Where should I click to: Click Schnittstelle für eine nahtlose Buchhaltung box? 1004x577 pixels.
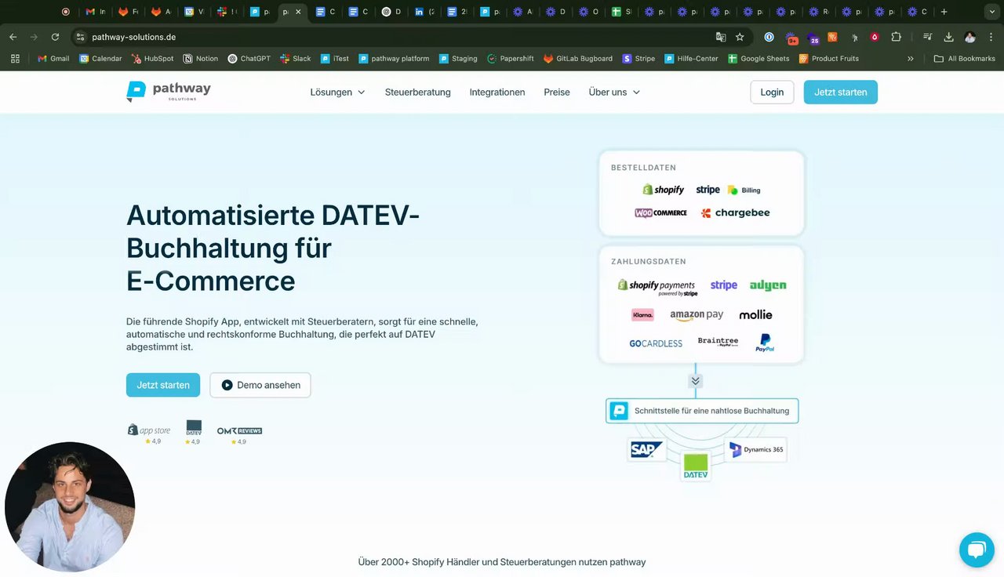coord(702,411)
